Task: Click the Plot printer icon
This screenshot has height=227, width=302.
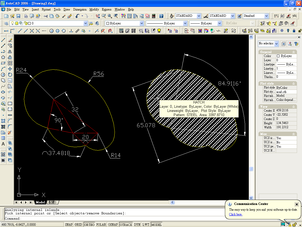Action: [x=26, y=16]
